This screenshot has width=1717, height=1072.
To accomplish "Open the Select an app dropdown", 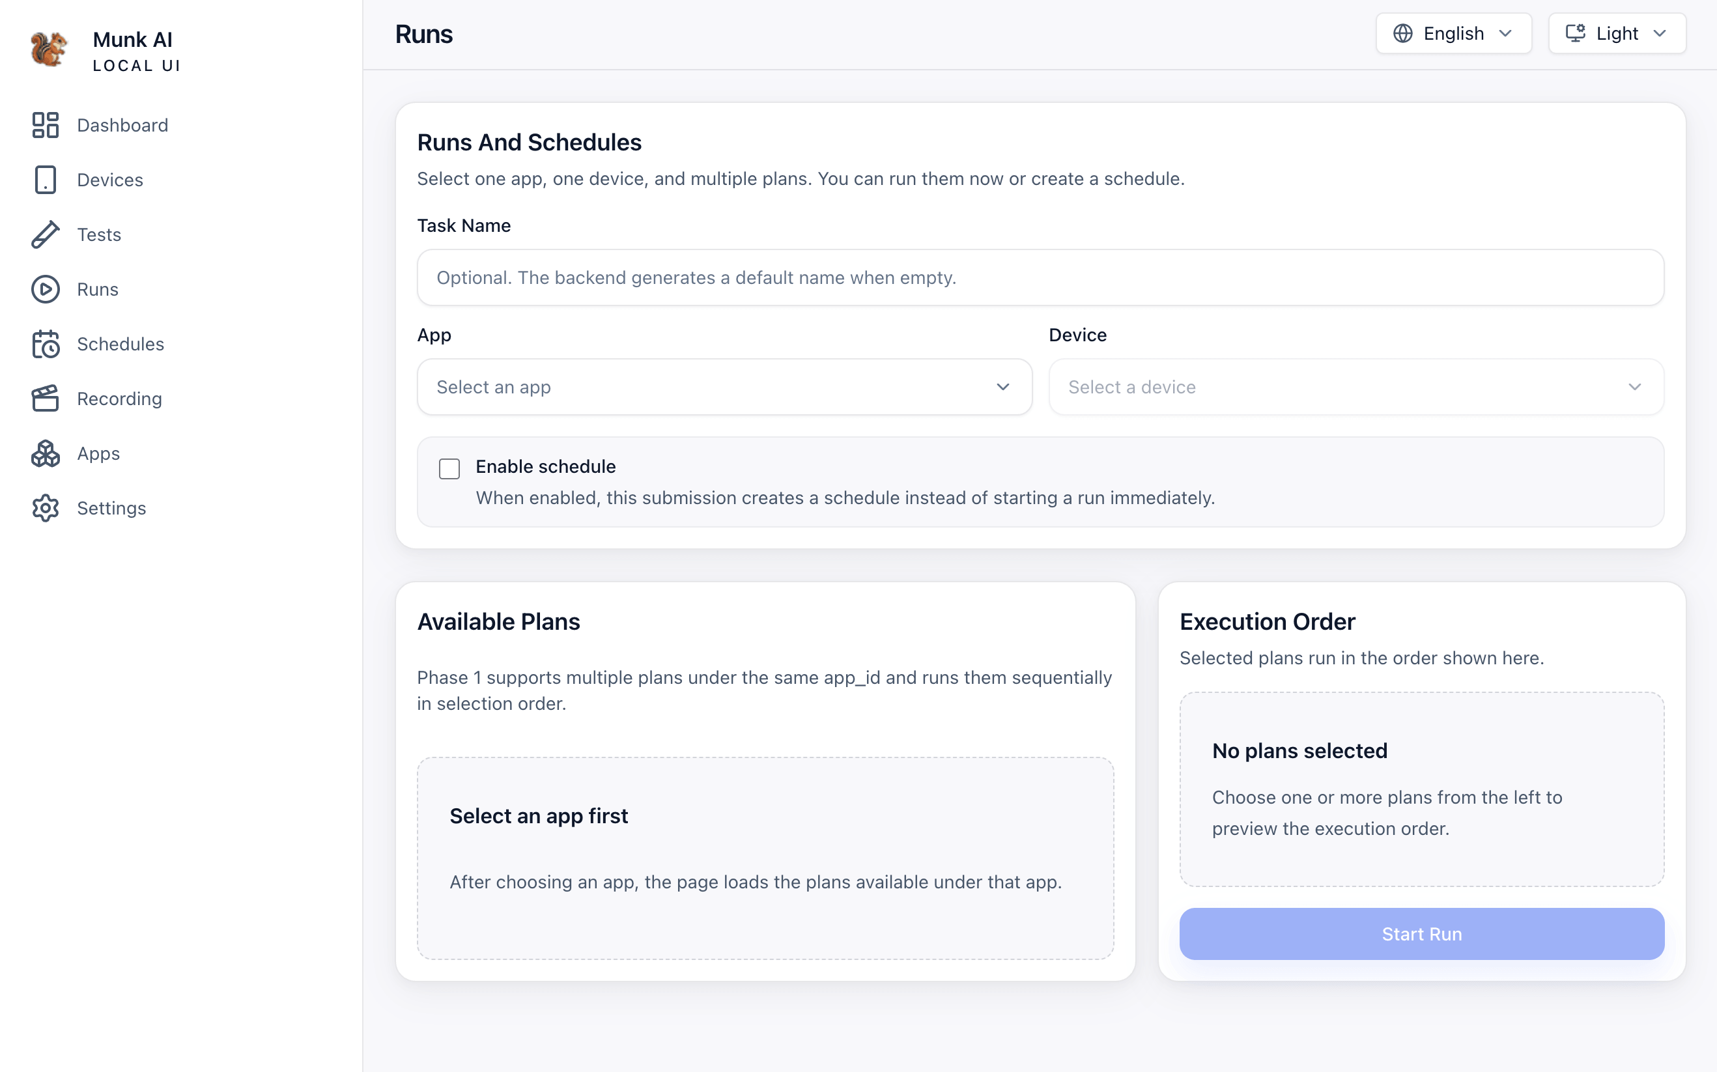I will 724,387.
